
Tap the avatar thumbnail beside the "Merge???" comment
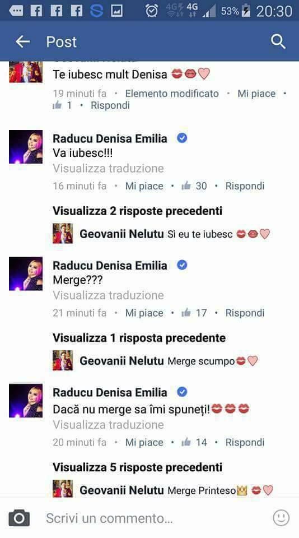[x=26, y=273]
